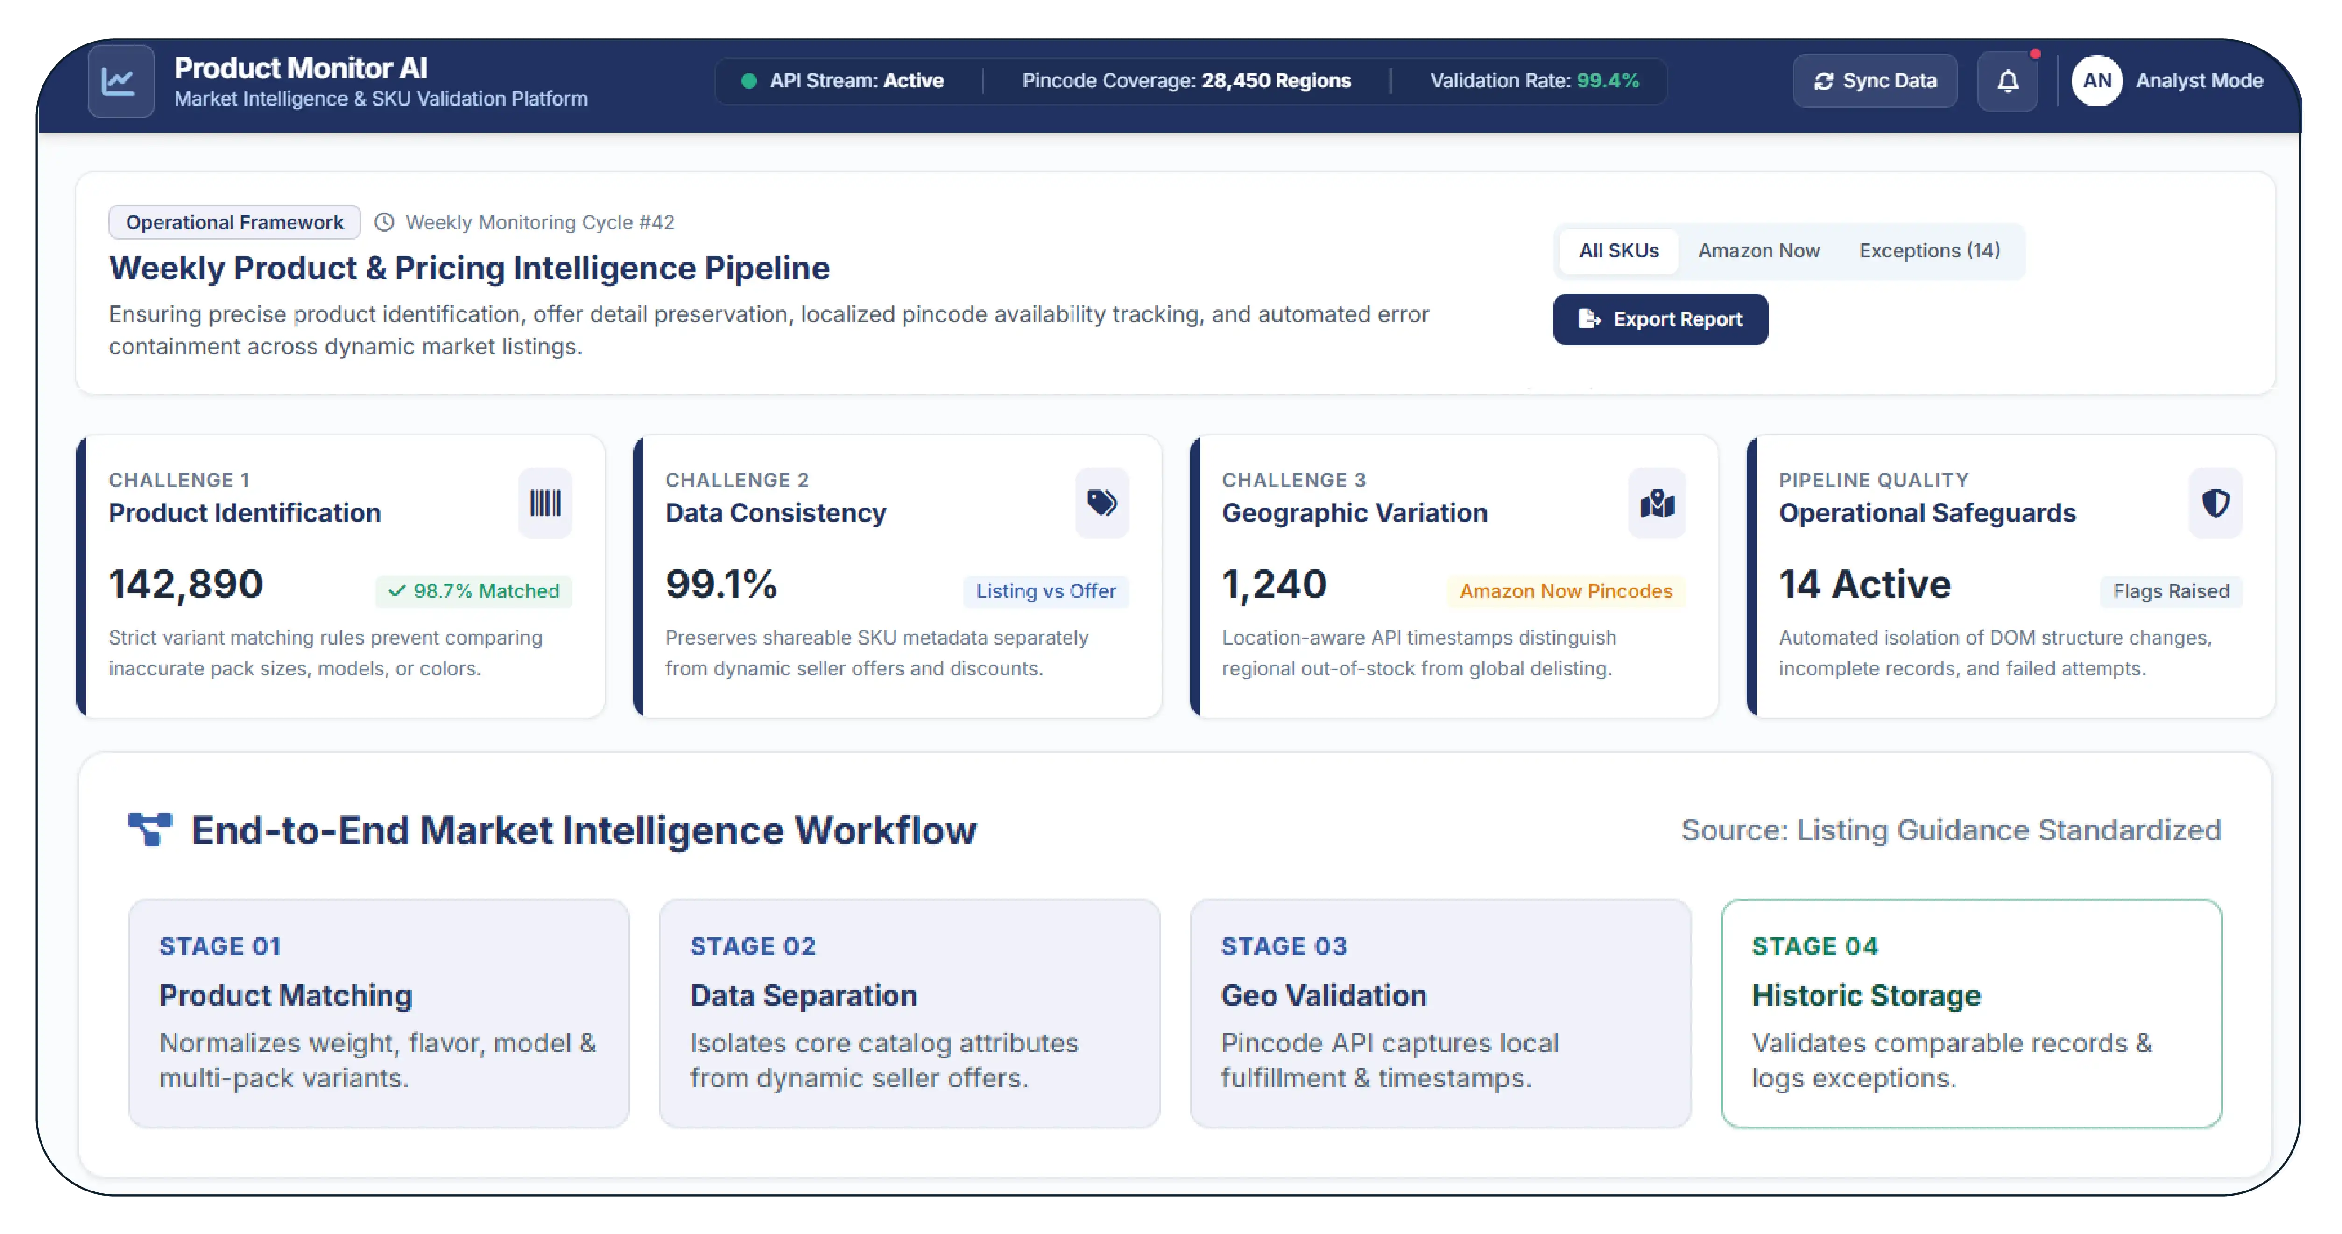Click the Product Monitor AI chart logo
Screen dimensions: 2342x1234
120,81
